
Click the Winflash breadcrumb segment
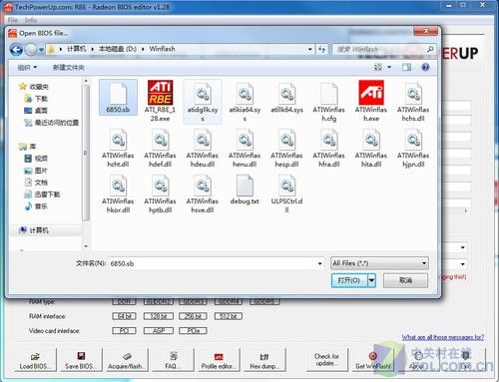[162, 49]
